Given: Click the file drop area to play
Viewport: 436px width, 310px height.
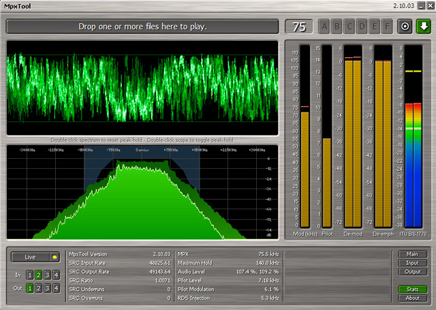Looking at the screenshot, I should pos(142,27).
